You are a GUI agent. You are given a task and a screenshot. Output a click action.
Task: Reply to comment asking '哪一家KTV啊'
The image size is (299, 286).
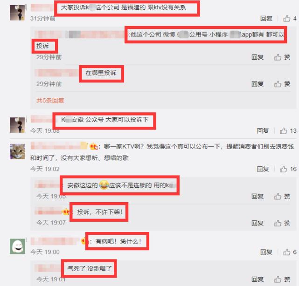[263, 169]
